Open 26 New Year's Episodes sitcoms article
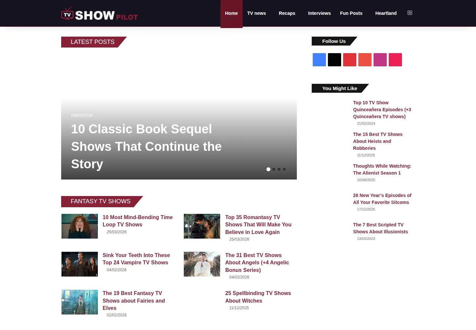Screen dimensions: 476x330 [x=382, y=199]
